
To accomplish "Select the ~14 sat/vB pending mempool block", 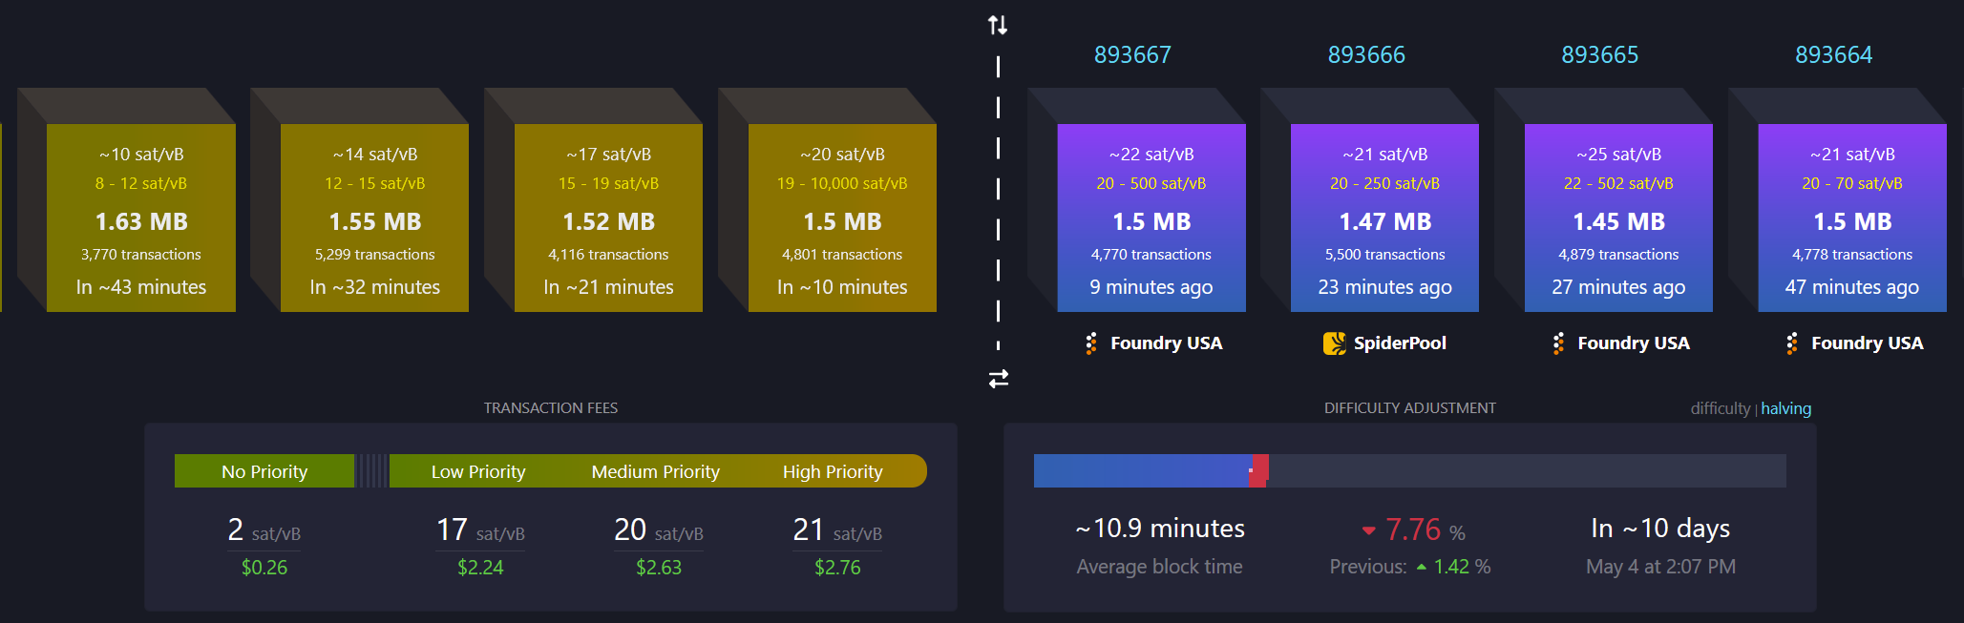I will coord(374,218).
